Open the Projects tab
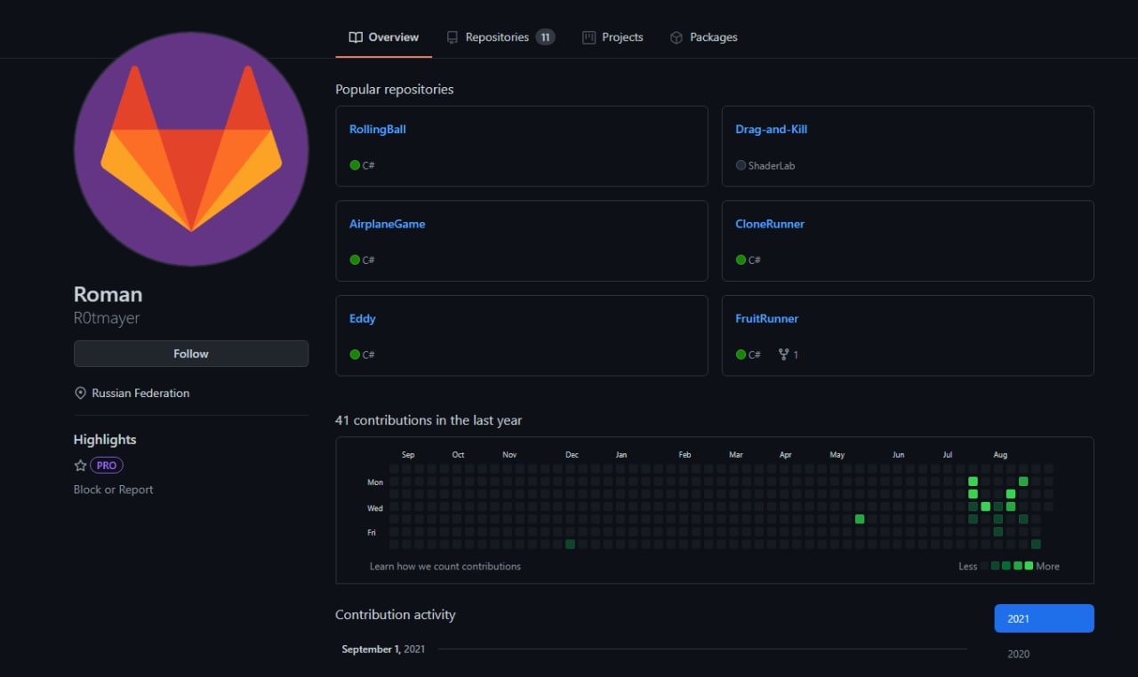Image resolution: width=1138 pixels, height=677 pixels. tap(613, 37)
